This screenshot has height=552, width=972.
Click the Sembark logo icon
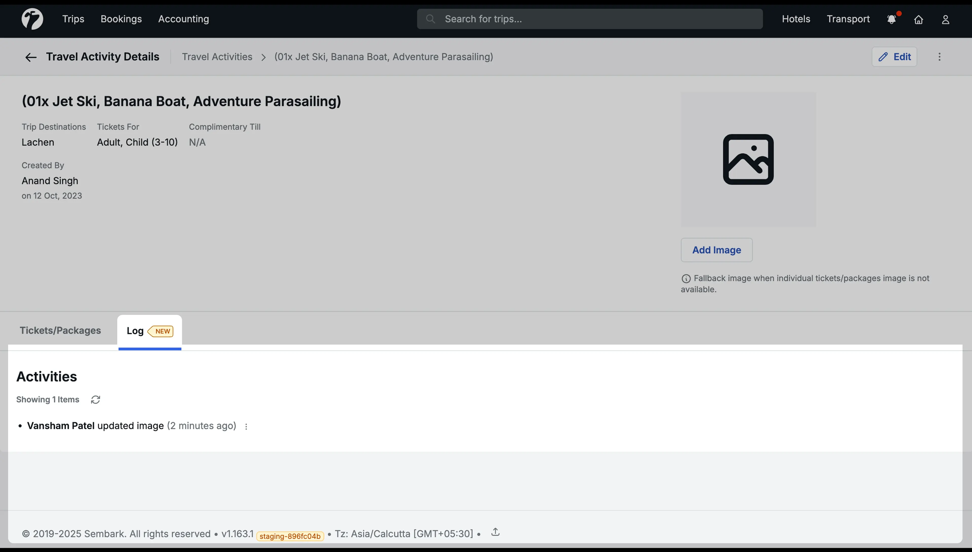click(32, 19)
